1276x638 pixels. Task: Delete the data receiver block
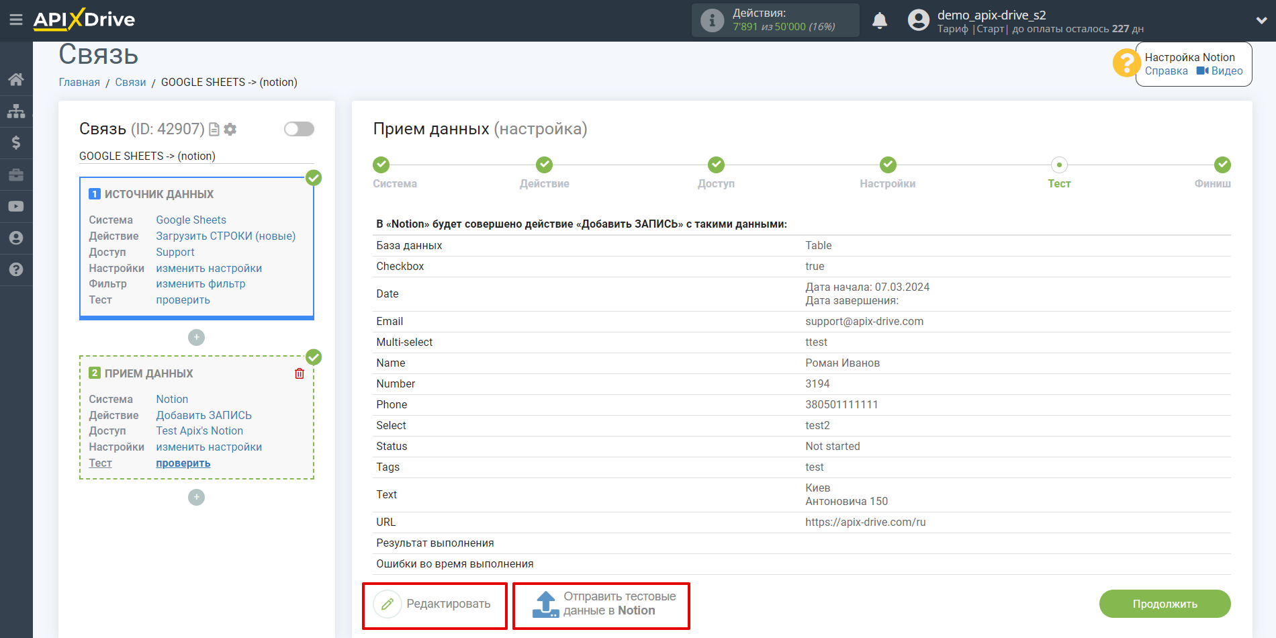click(300, 373)
